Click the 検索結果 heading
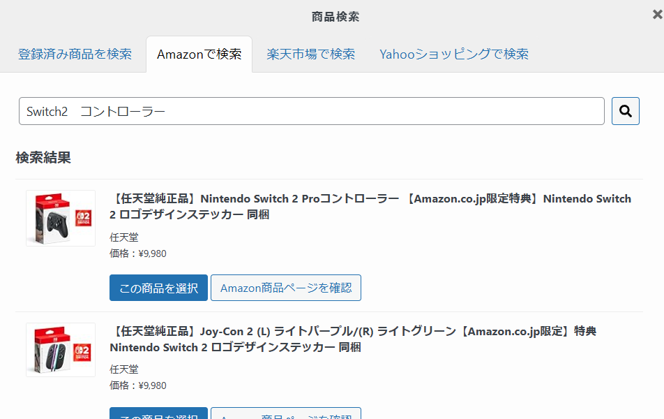 pos(43,158)
